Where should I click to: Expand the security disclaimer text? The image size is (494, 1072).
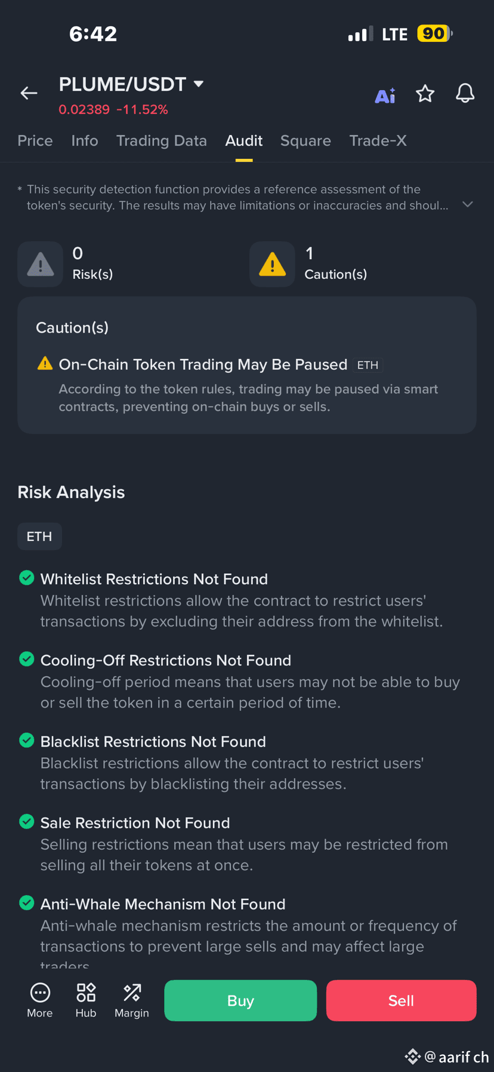coord(468,204)
